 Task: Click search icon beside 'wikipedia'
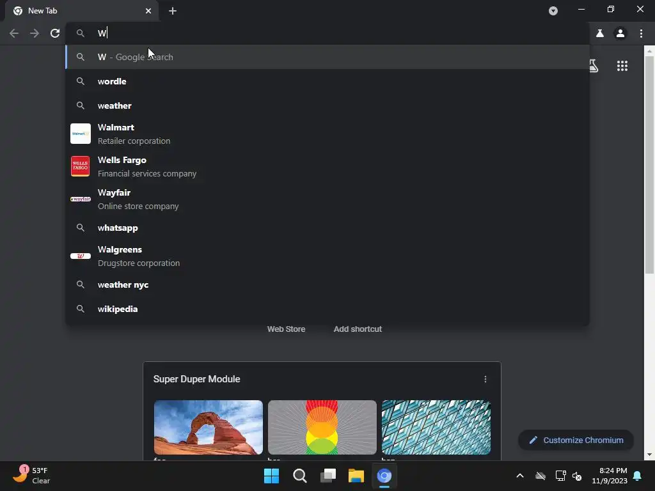80,309
